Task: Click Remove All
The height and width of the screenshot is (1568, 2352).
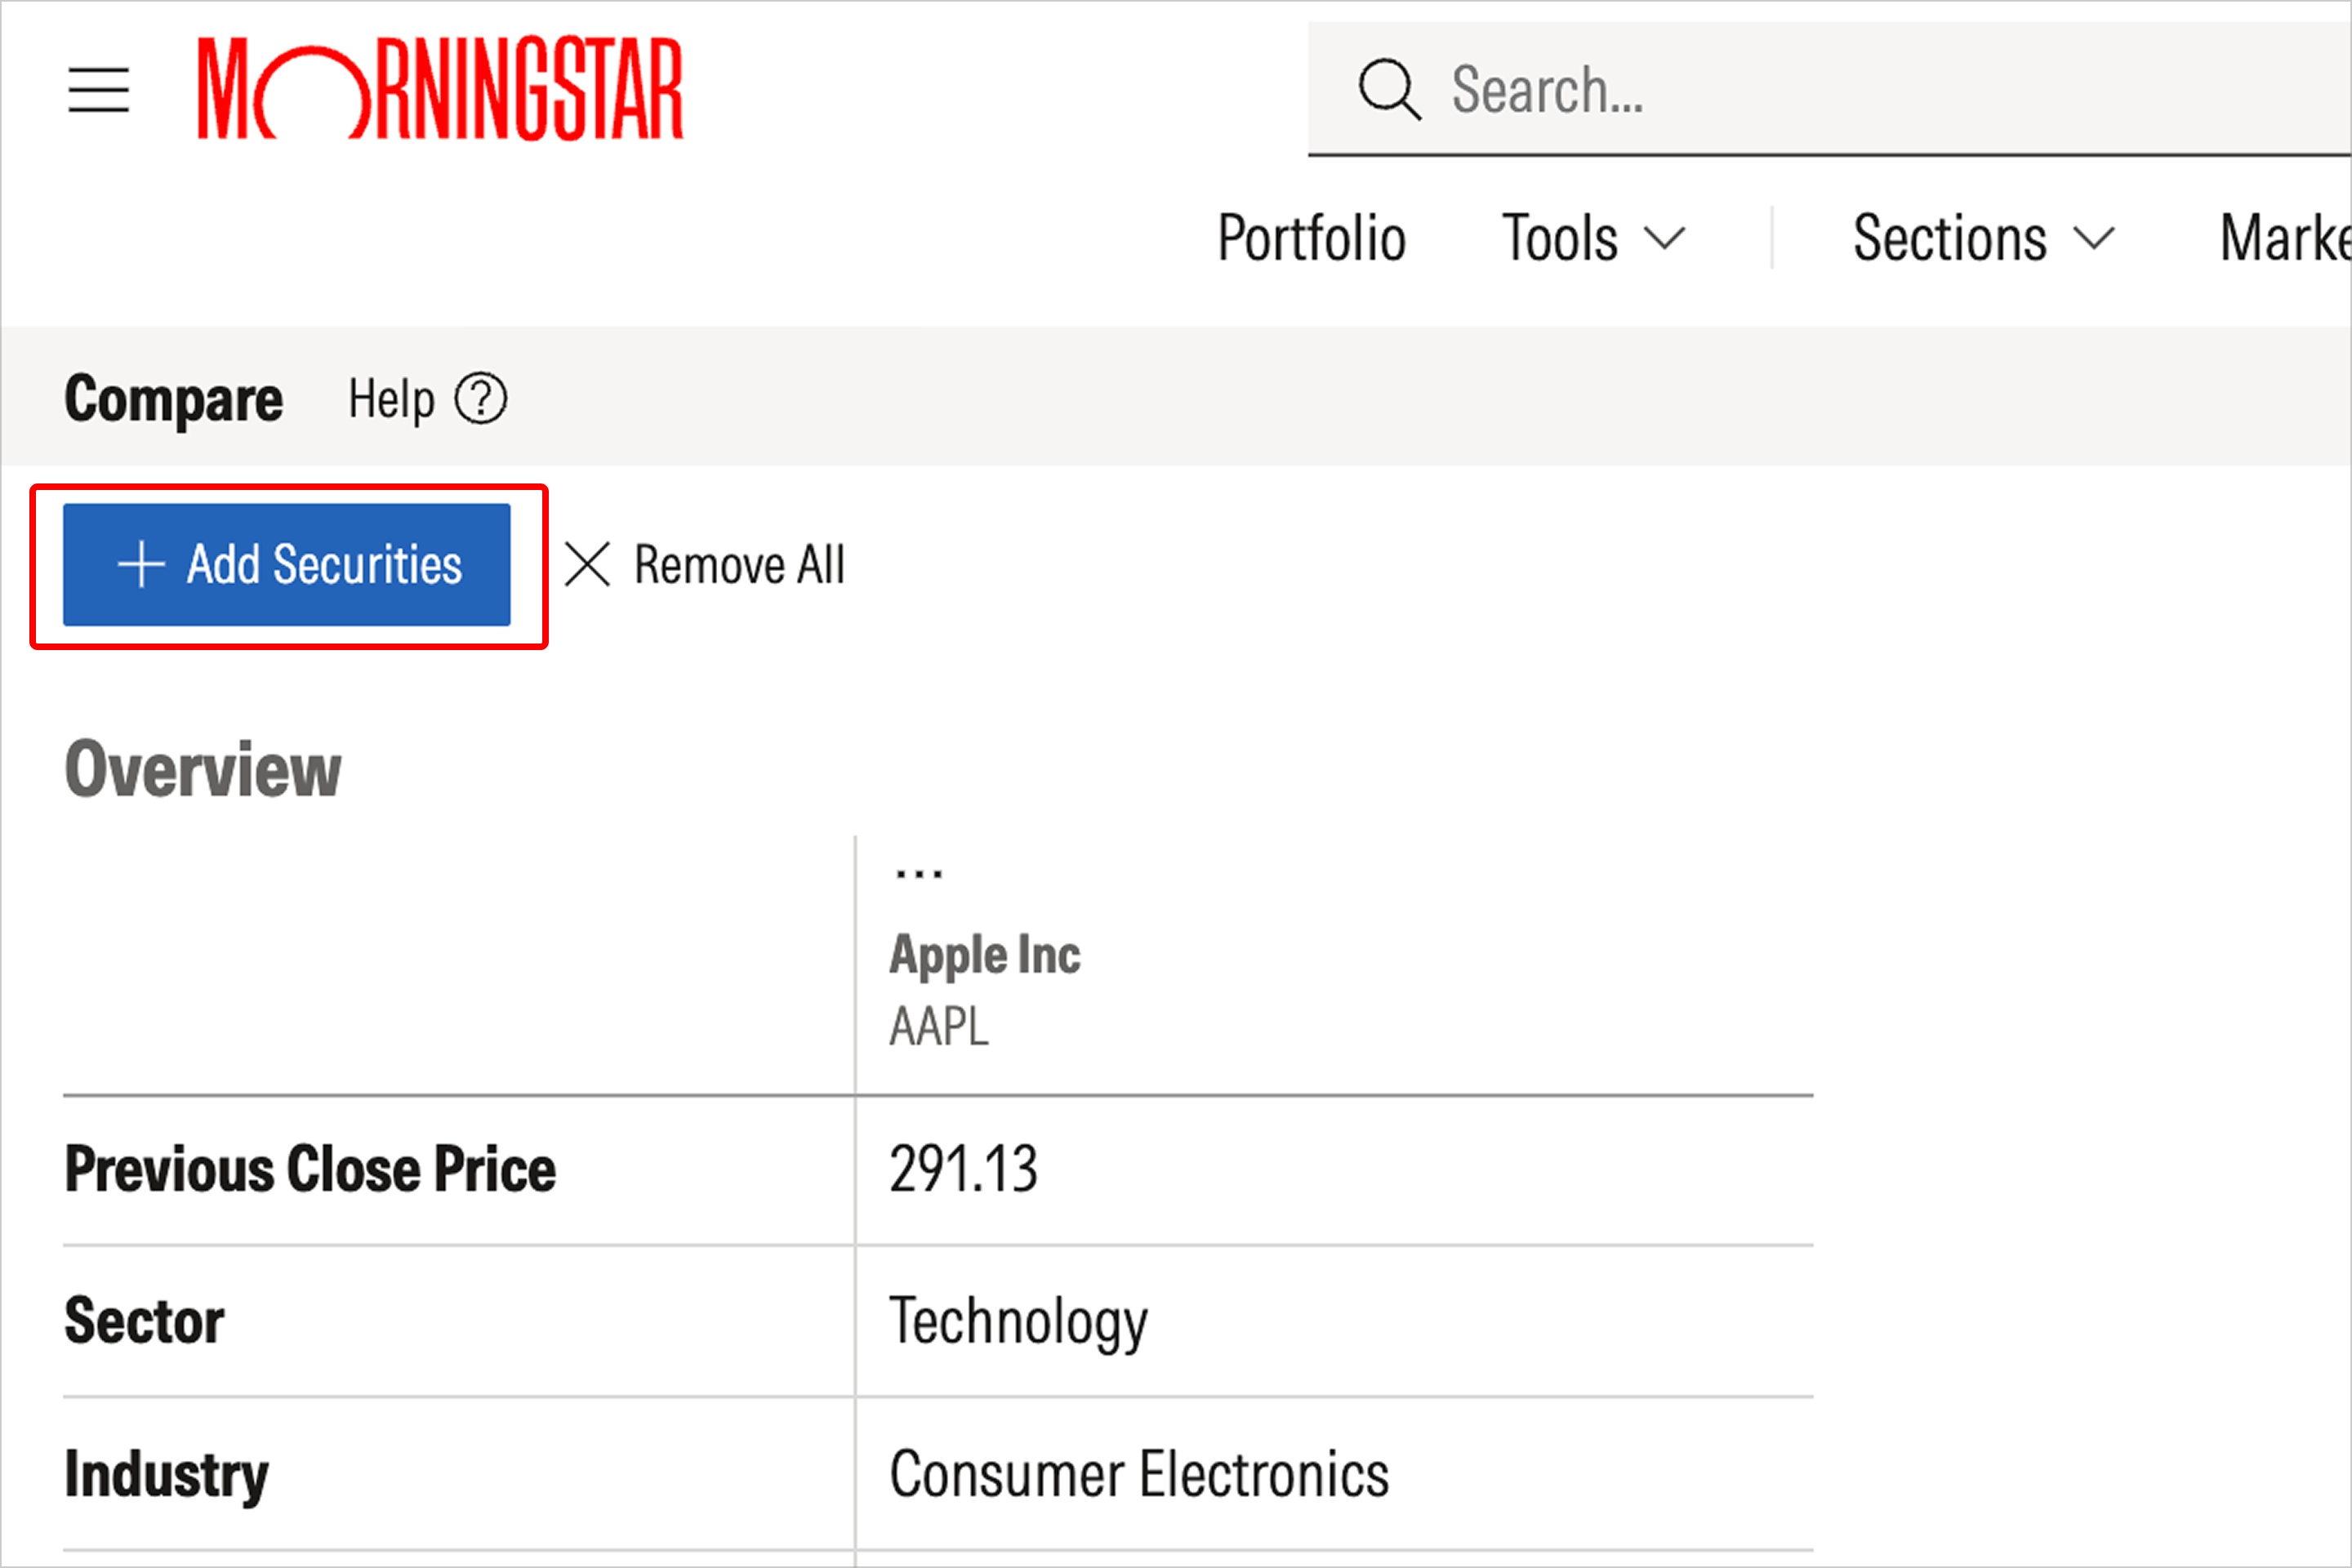Action: pyautogui.click(x=705, y=565)
